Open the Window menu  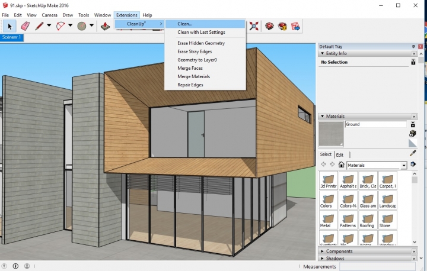coord(103,15)
